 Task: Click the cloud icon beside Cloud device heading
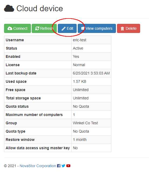[9, 8]
